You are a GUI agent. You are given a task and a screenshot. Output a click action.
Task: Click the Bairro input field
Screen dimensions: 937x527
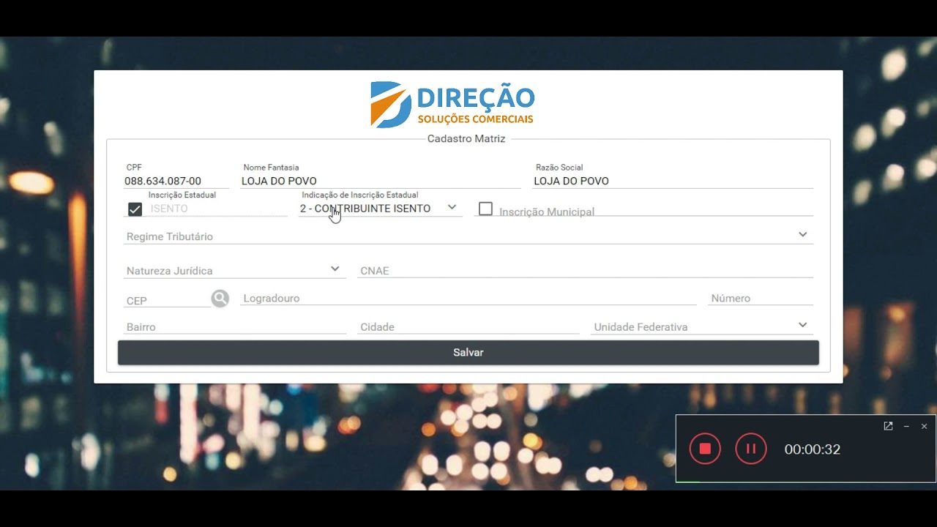pos(235,326)
